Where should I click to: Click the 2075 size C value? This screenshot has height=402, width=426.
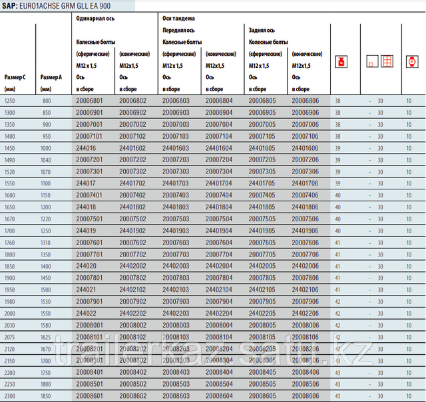[x=9, y=338]
